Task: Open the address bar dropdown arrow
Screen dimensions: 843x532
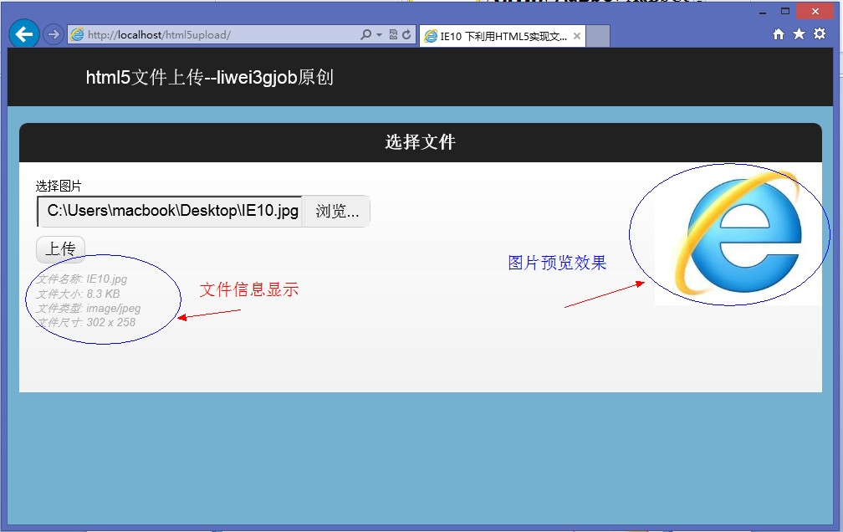Action: (x=379, y=35)
